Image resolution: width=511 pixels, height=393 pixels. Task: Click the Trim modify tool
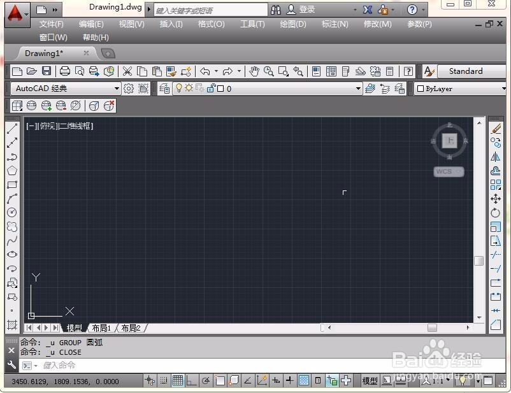(496, 255)
